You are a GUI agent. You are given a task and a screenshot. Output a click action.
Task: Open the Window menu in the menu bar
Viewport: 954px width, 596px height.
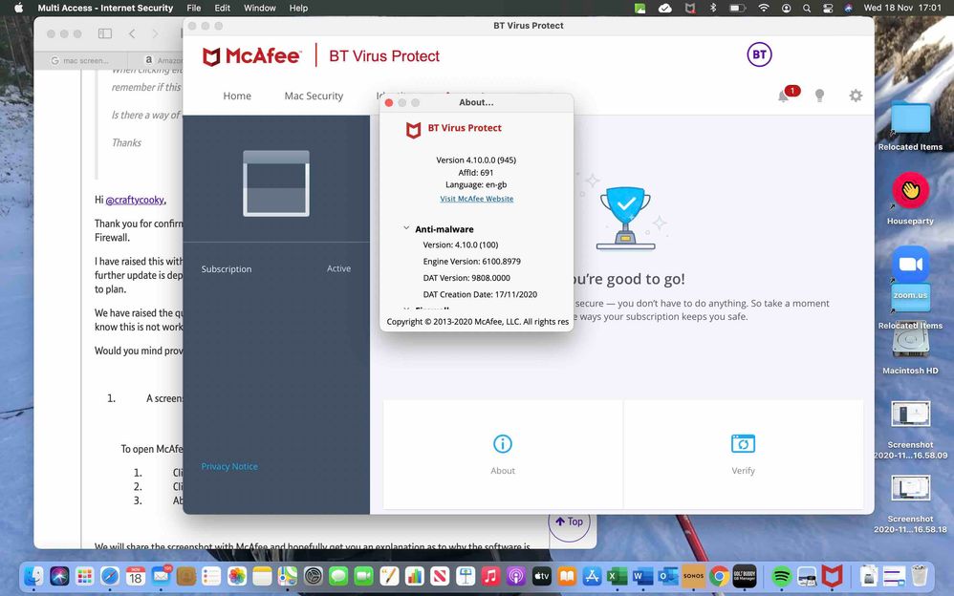[x=260, y=8]
